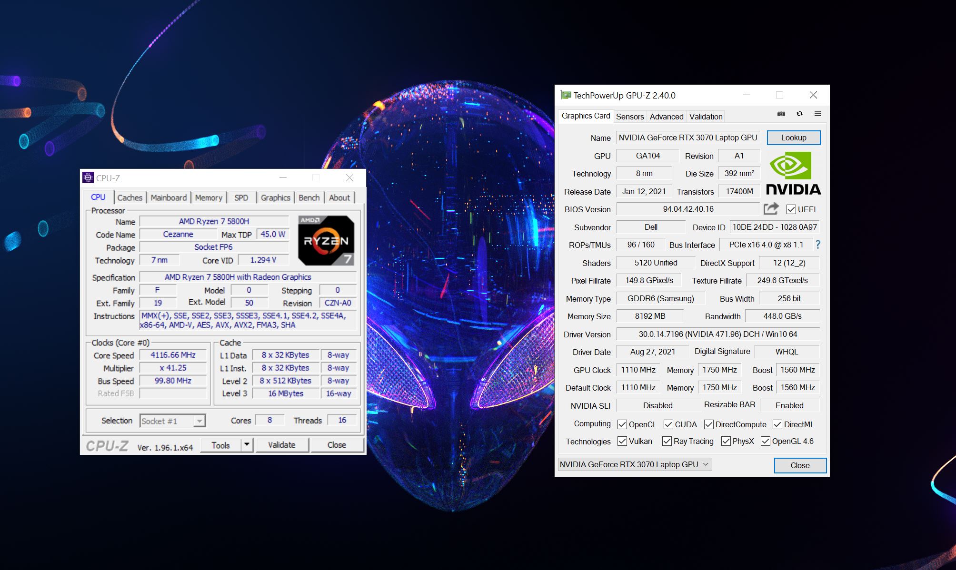Image resolution: width=956 pixels, height=570 pixels.
Task: Click the Driver Version text field
Action: tap(717, 334)
